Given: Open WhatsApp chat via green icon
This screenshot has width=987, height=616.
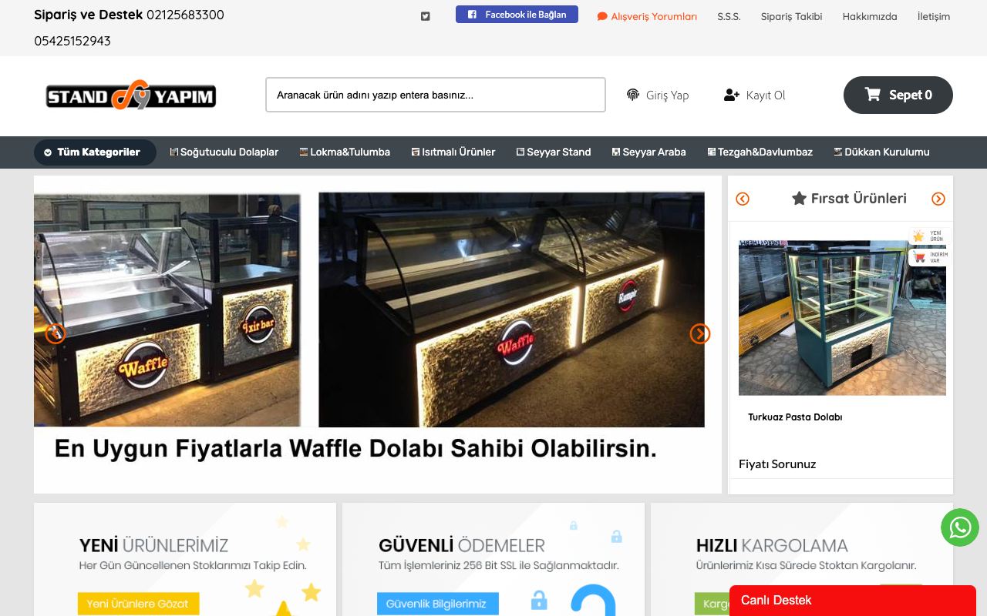Looking at the screenshot, I should point(960,527).
